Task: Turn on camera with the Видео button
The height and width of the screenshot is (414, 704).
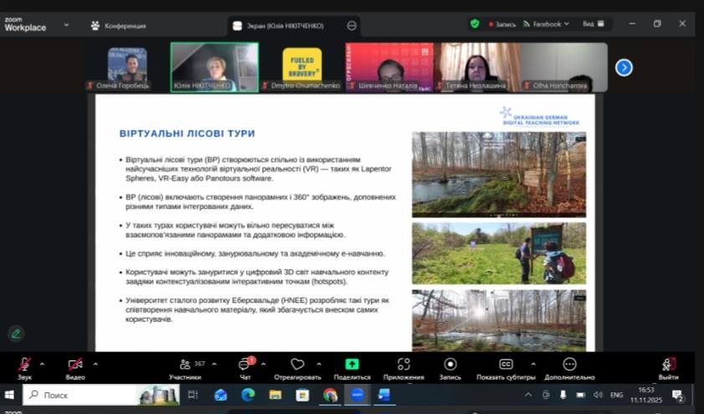Action: [75, 365]
